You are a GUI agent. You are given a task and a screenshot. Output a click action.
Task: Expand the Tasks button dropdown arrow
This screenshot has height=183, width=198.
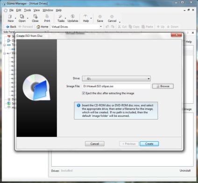[x=65, y=18]
